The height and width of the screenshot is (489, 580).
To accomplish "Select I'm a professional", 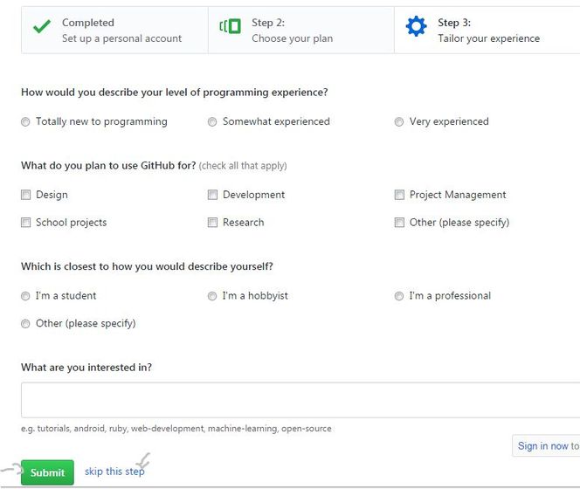I will [x=398, y=296].
